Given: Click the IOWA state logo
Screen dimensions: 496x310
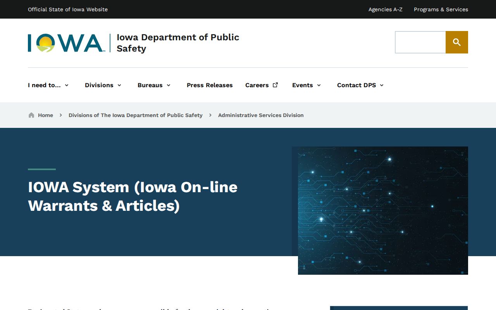Looking at the screenshot, I should (x=66, y=43).
